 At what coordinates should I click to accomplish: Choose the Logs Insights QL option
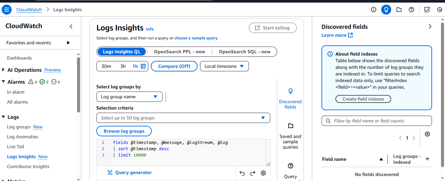[x=122, y=52]
